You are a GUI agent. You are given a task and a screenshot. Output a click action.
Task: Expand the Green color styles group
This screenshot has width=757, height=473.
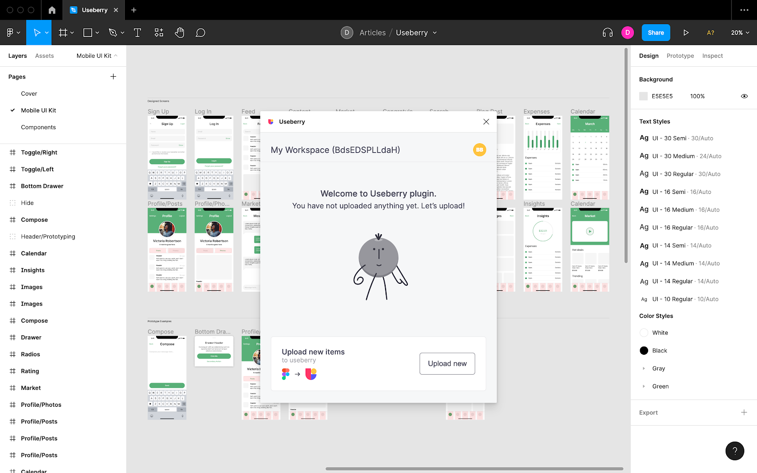click(643, 386)
